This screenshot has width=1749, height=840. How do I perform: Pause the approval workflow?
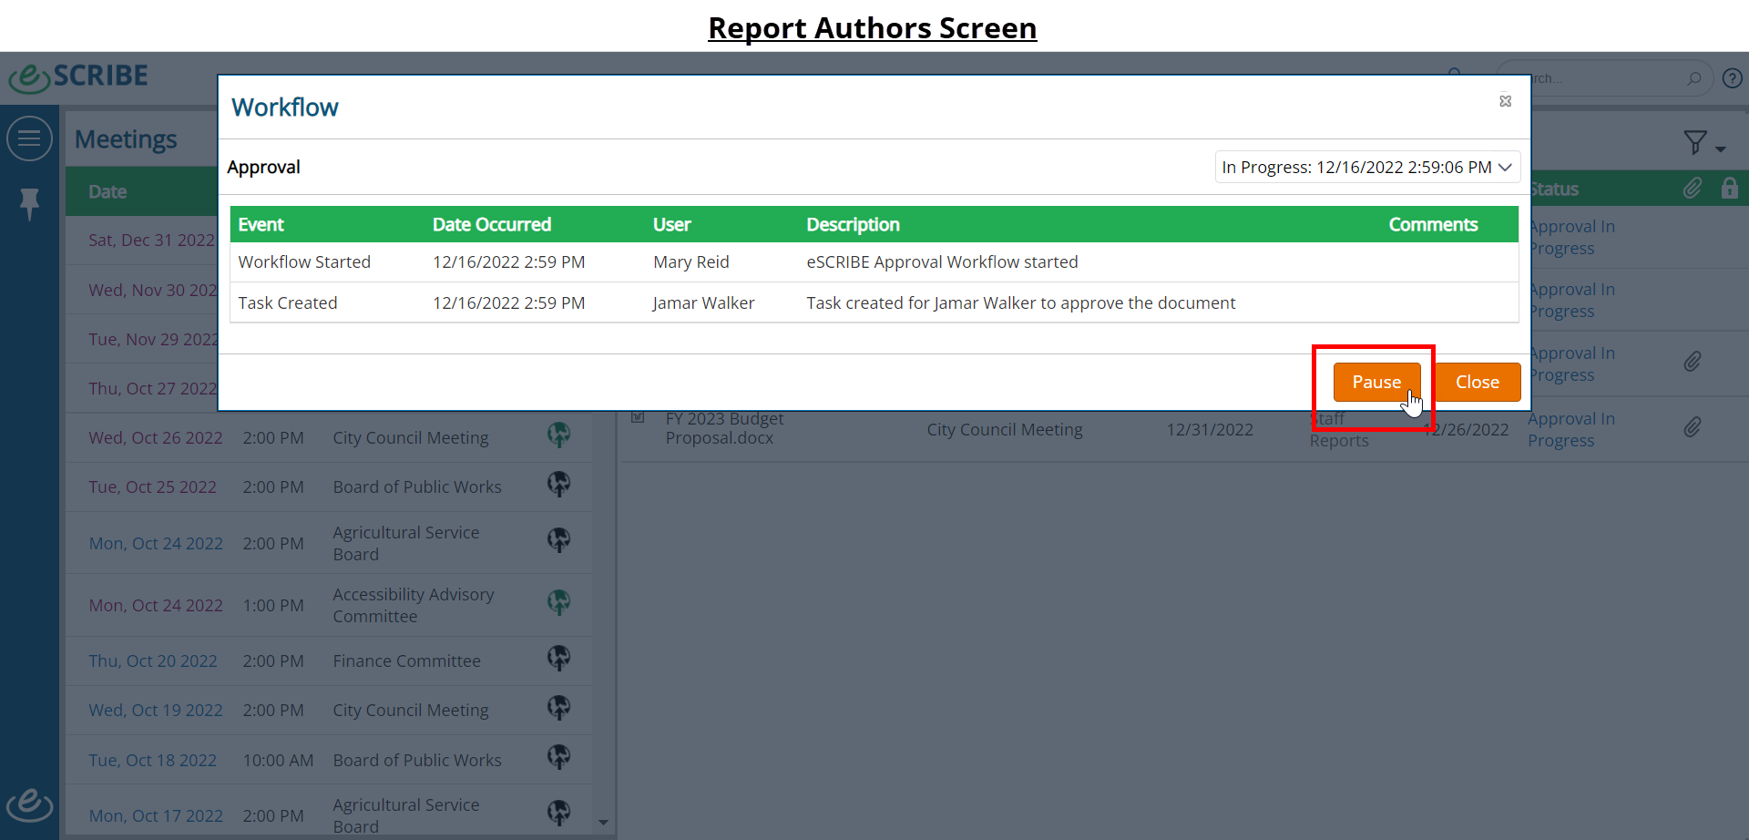(1376, 382)
